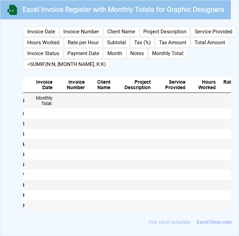Click the Total Amount tag
The width and height of the screenshot is (239, 236).
[210, 43]
